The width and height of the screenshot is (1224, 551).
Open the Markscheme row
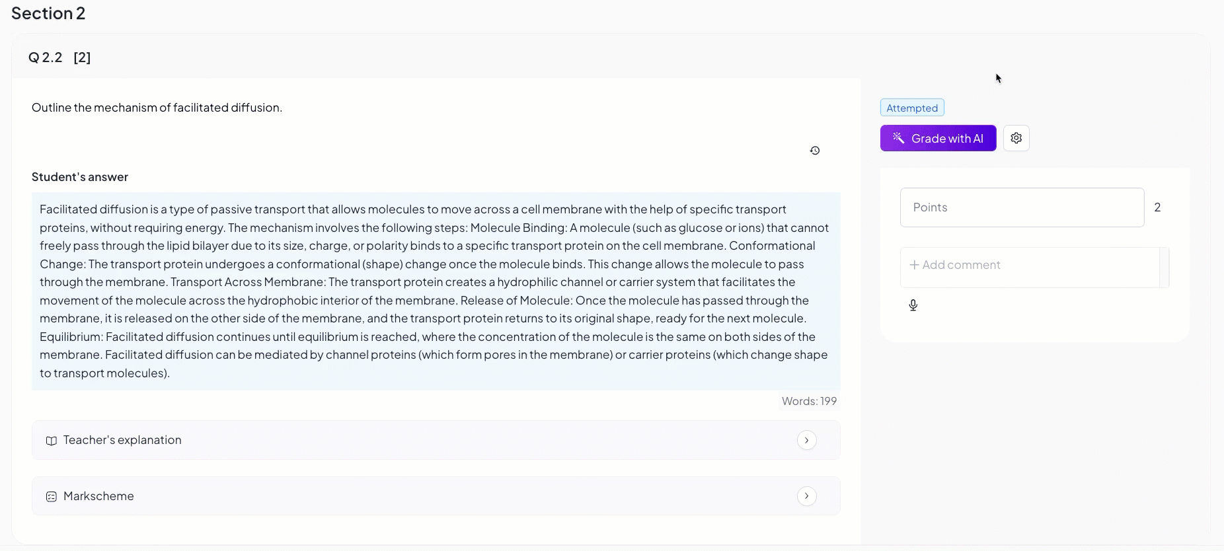pyautogui.click(x=436, y=496)
